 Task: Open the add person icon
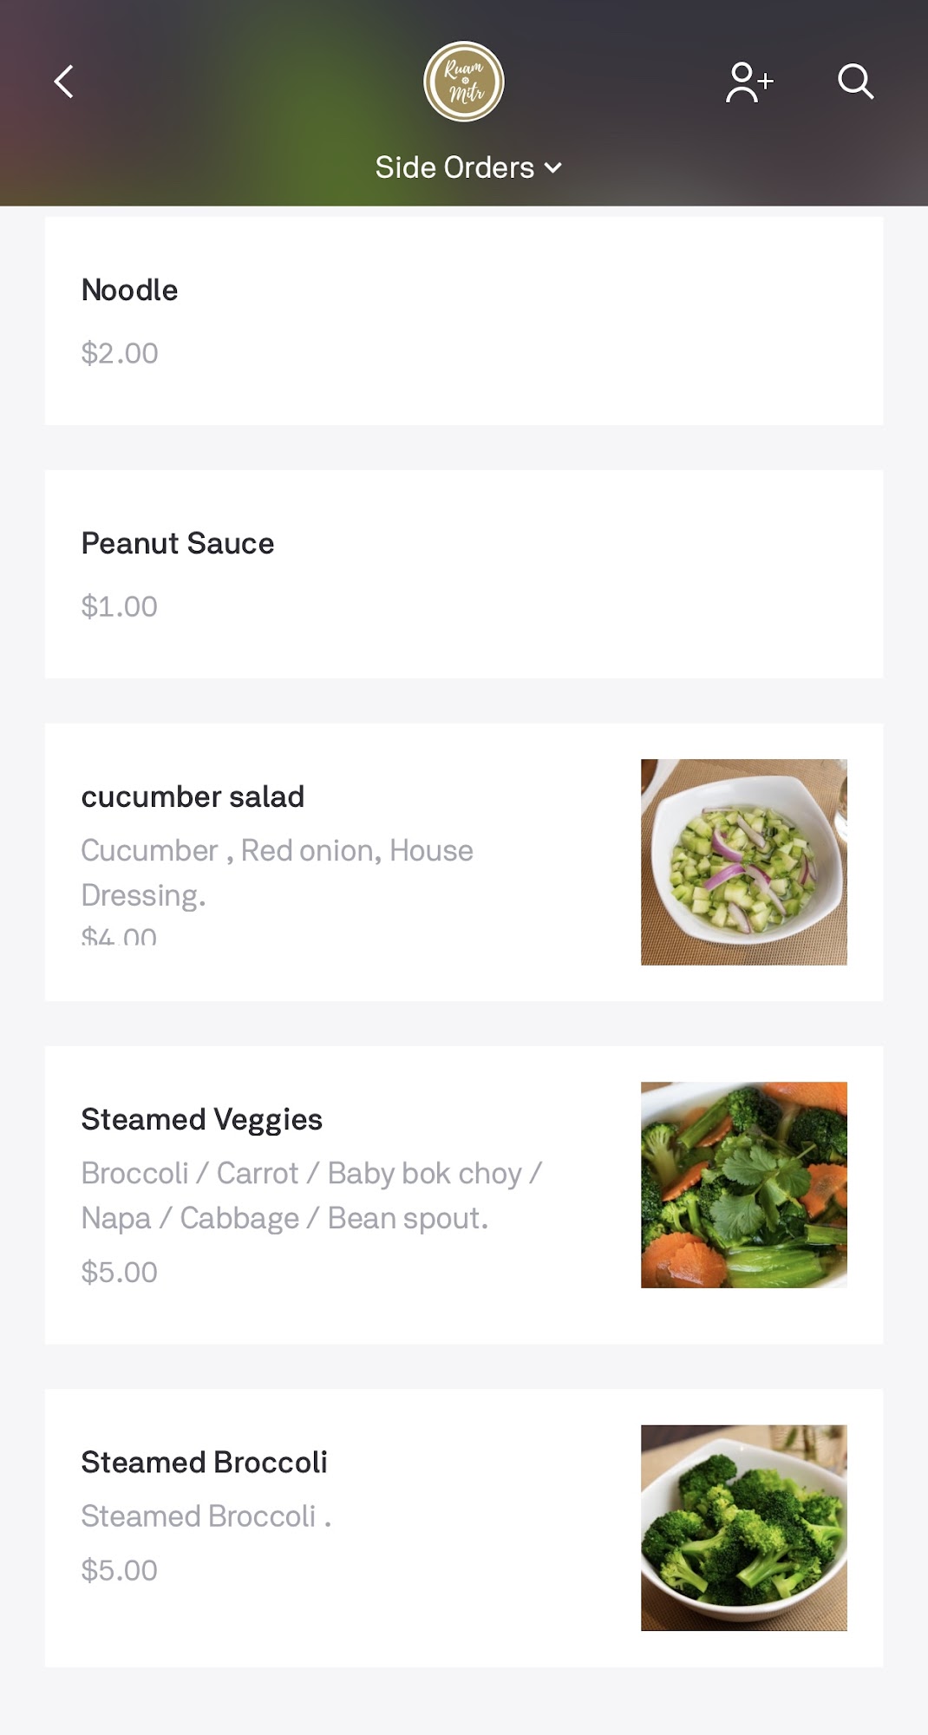[x=748, y=82]
